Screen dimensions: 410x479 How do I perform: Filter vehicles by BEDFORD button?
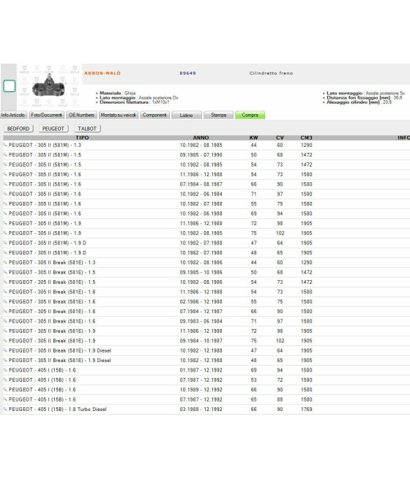[18, 129]
